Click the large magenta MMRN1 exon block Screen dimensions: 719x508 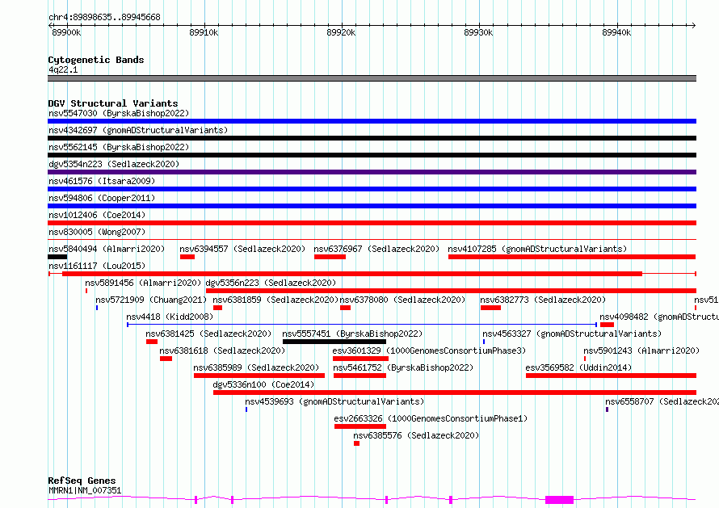(559, 500)
